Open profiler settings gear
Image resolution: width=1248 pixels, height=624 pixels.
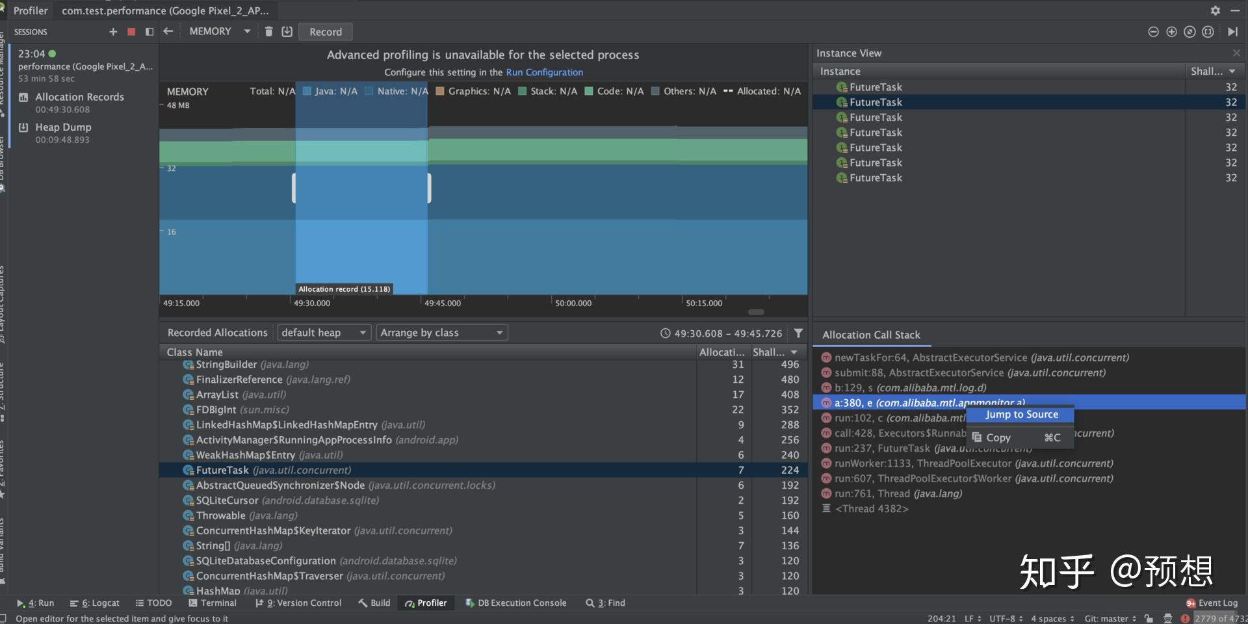coord(1215,10)
